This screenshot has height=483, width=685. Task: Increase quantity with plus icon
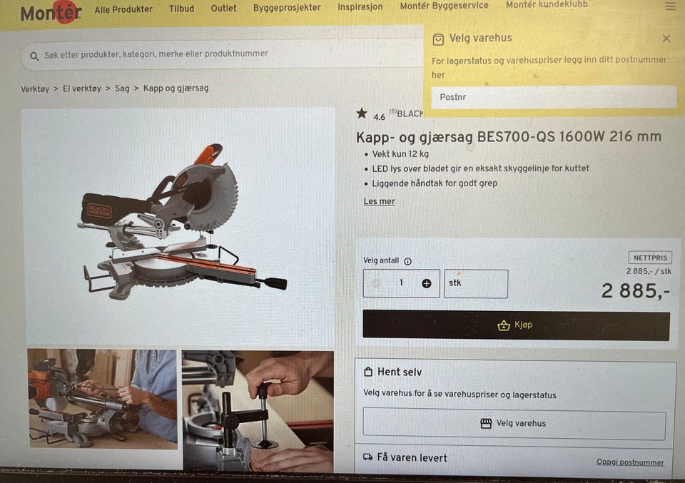click(427, 283)
